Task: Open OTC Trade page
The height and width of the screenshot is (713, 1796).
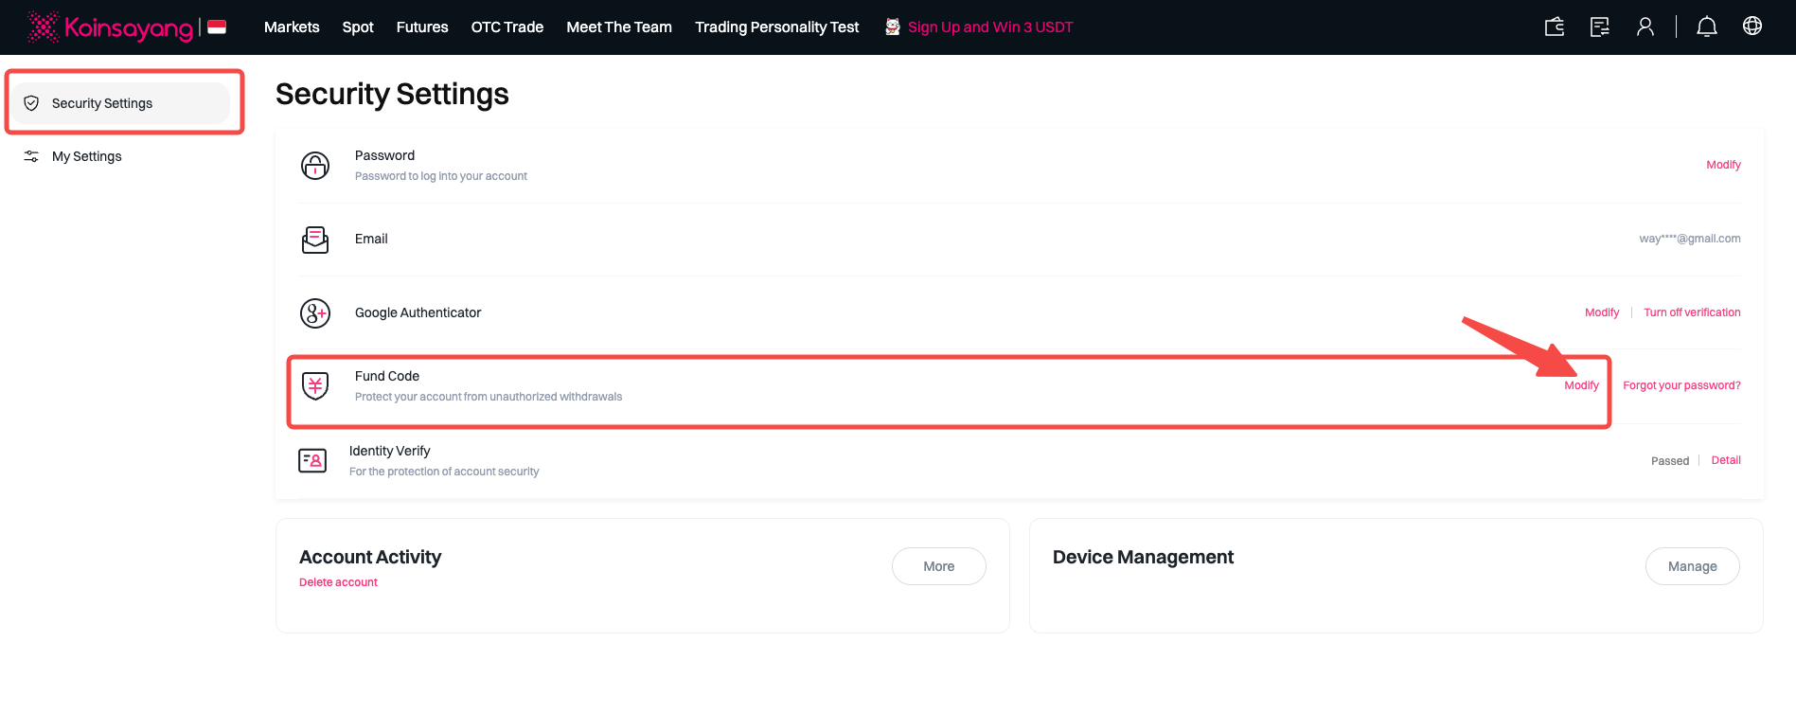Action: click(x=507, y=27)
